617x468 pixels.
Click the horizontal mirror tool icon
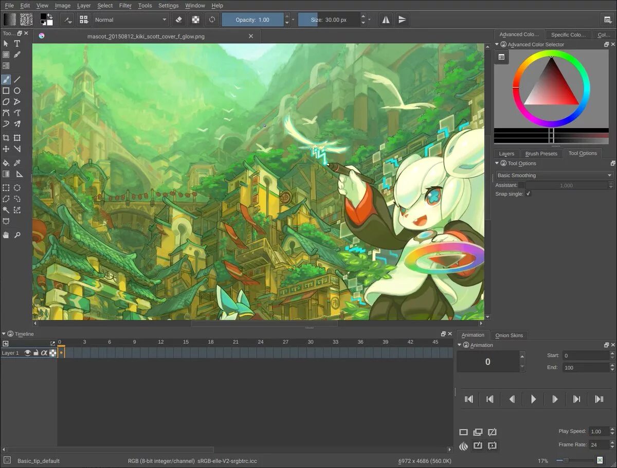tap(386, 20)
